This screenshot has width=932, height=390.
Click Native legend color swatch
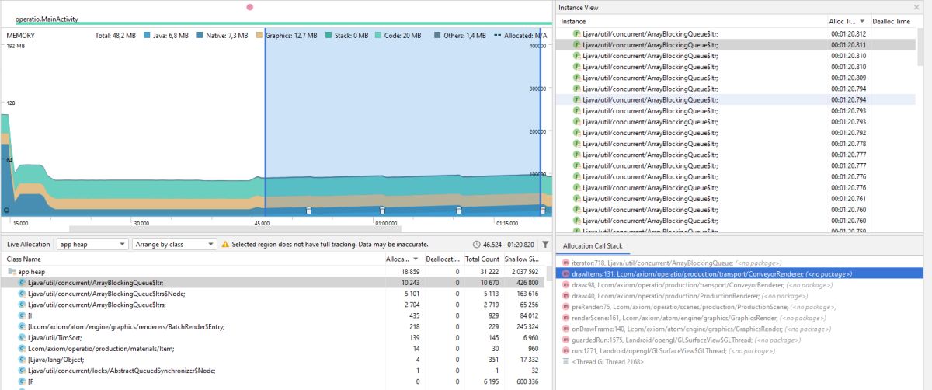pos(200,36)
